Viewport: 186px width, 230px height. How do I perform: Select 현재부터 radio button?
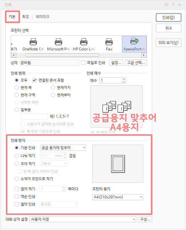pyautogui.click(x=53, y=95)
